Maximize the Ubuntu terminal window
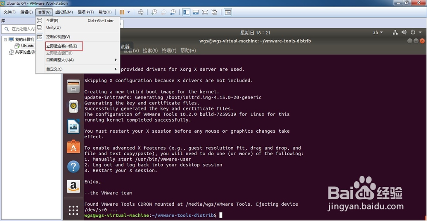 pos(416,41)
